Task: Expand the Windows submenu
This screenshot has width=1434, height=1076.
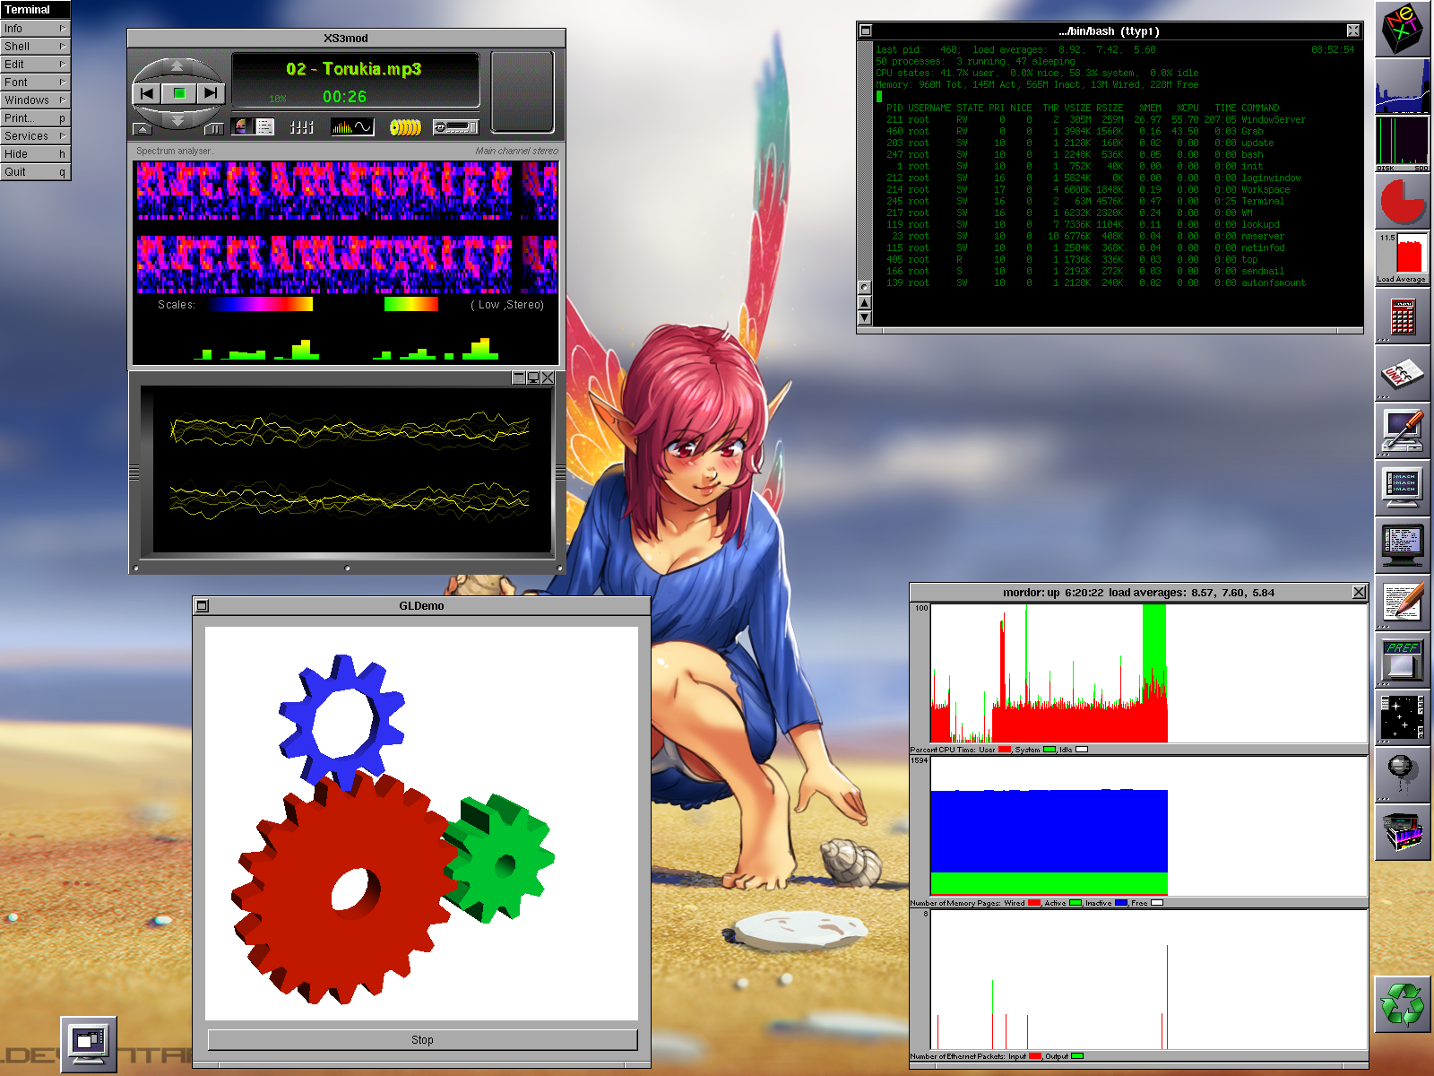Action: [34, 100]
